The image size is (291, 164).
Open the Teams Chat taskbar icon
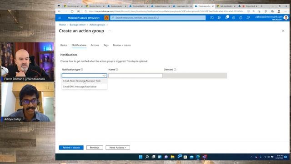[x=166, y=157]
